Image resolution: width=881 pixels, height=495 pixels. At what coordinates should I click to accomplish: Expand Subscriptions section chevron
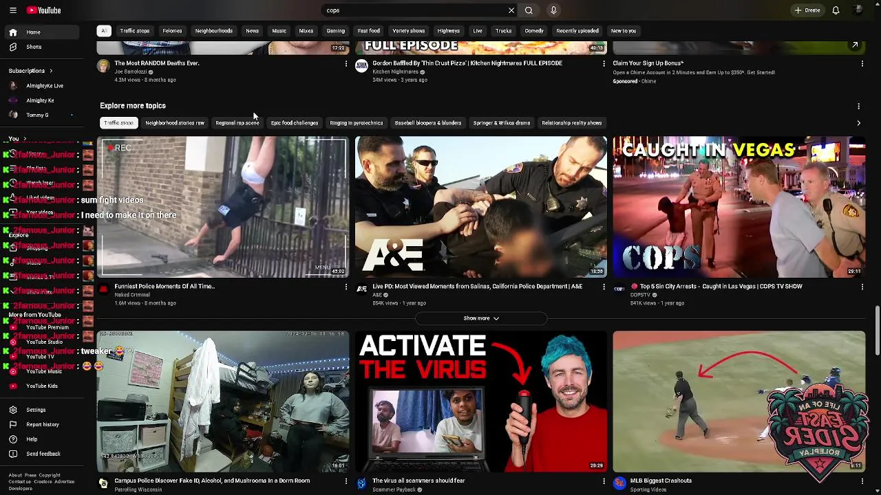pos(51,71)
